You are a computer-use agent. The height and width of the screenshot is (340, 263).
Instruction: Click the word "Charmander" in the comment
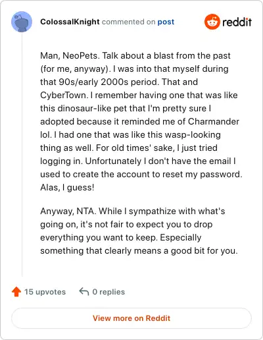(x=214, y=121)
